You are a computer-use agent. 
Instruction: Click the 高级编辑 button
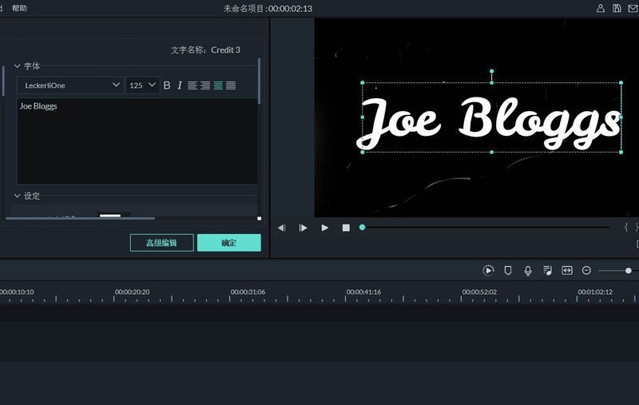tap(161, 243)
